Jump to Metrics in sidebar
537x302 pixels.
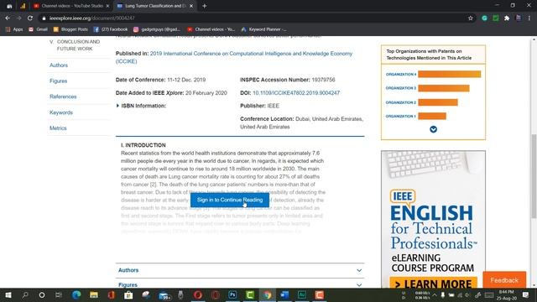click(58, 128)
